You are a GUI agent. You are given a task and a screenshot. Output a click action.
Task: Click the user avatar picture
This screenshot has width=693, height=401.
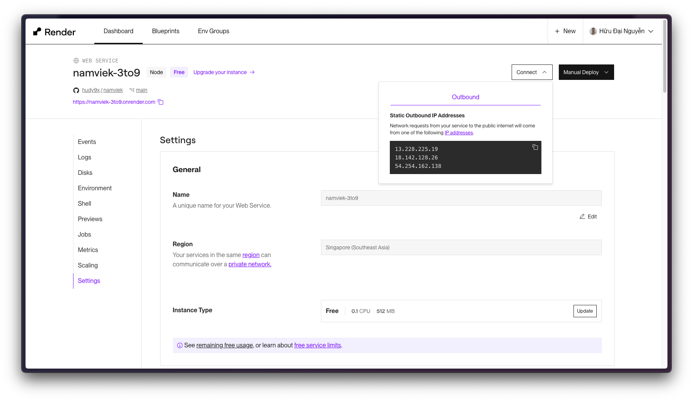[x=593, y=31]
